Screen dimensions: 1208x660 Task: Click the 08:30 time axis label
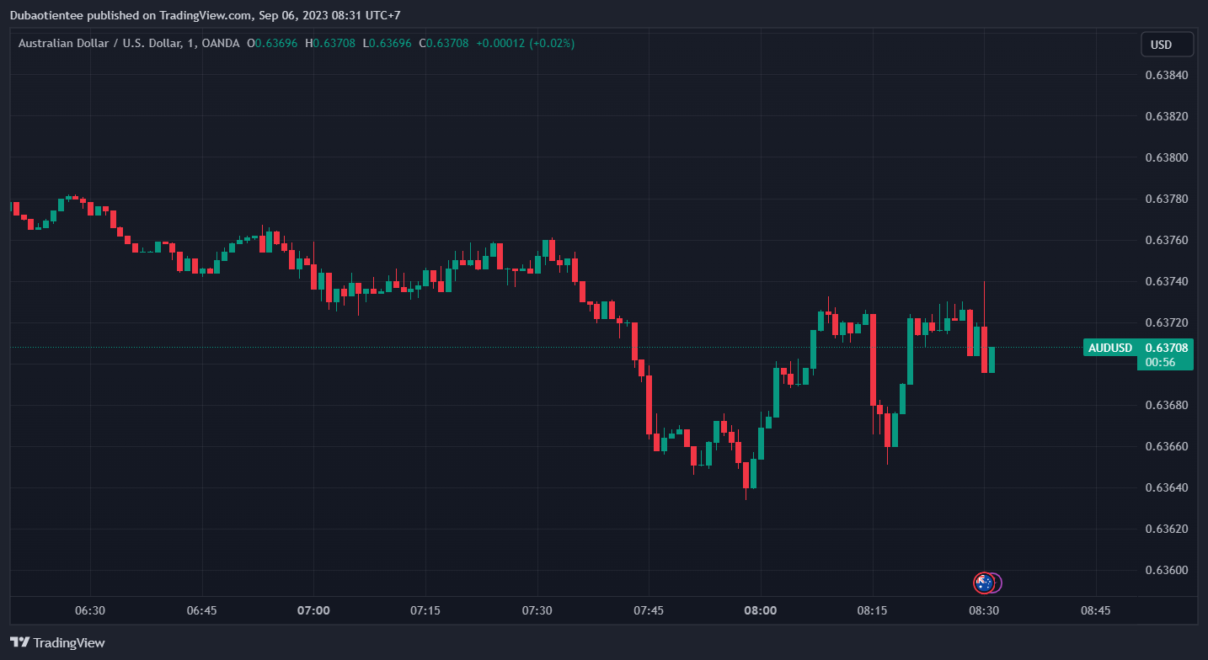click(983, 610)
